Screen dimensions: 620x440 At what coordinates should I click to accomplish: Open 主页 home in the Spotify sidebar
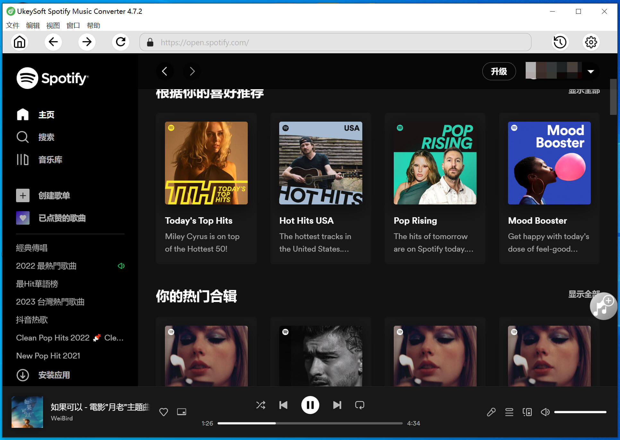coord(35,115)
